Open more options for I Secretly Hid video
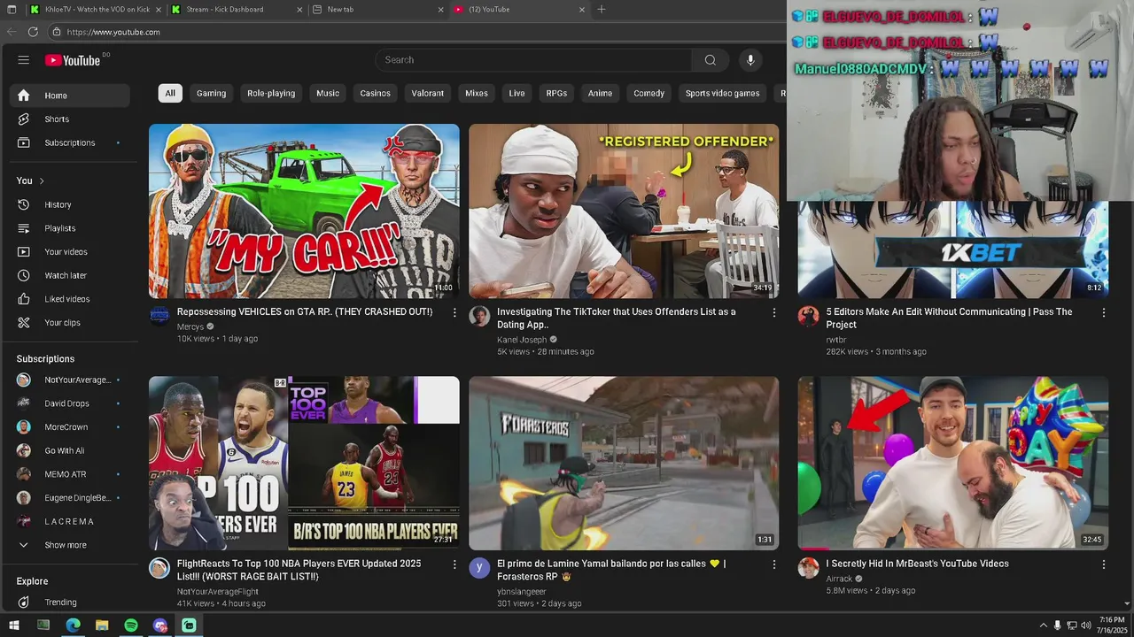The height and width of the screenshot is (637, 1134). tap(1103, 564)
